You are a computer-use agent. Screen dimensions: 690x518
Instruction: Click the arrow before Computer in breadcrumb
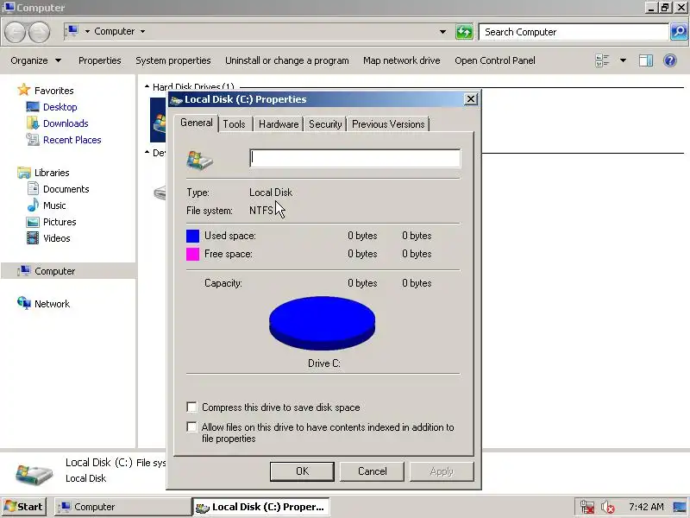click(x=87, y=31)
